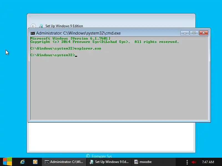Screen dimensions: 222x166
Task: Launch Internet Explorer from taskbar
Action: coord(22,162)
